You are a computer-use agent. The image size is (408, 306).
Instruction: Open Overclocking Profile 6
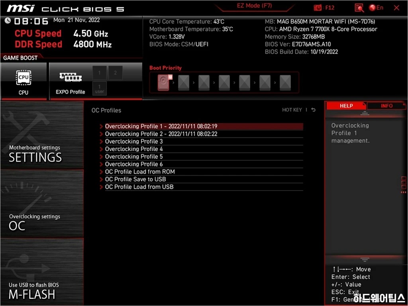click(204, 164)
